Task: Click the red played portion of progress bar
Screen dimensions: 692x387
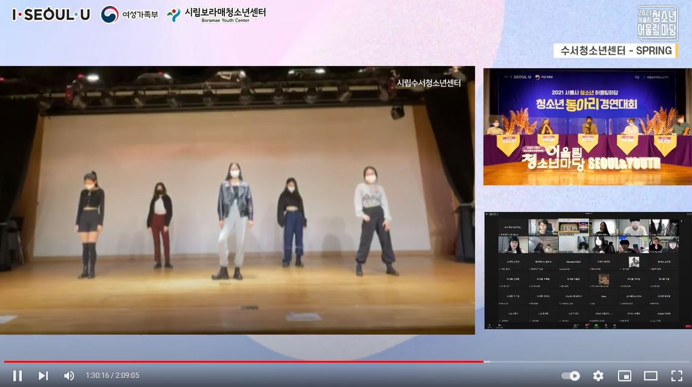Action: coord(243,362)
